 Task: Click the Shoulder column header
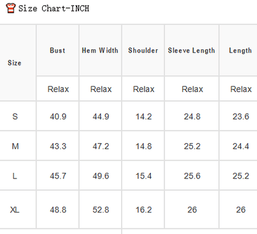coord(143,51)
